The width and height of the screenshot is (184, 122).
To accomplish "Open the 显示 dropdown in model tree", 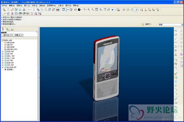I will pos(7,35).
